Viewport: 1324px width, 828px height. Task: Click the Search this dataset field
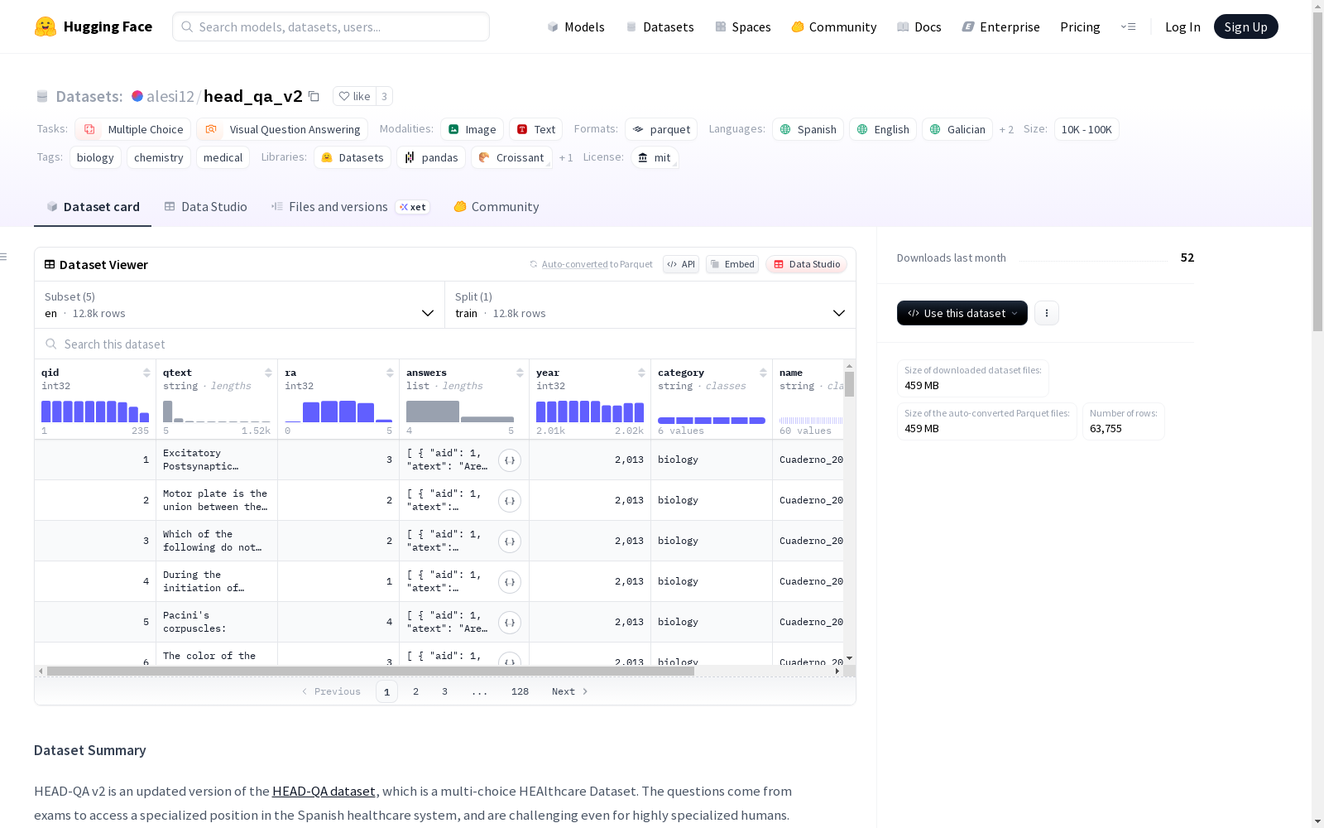pos(445,344)
